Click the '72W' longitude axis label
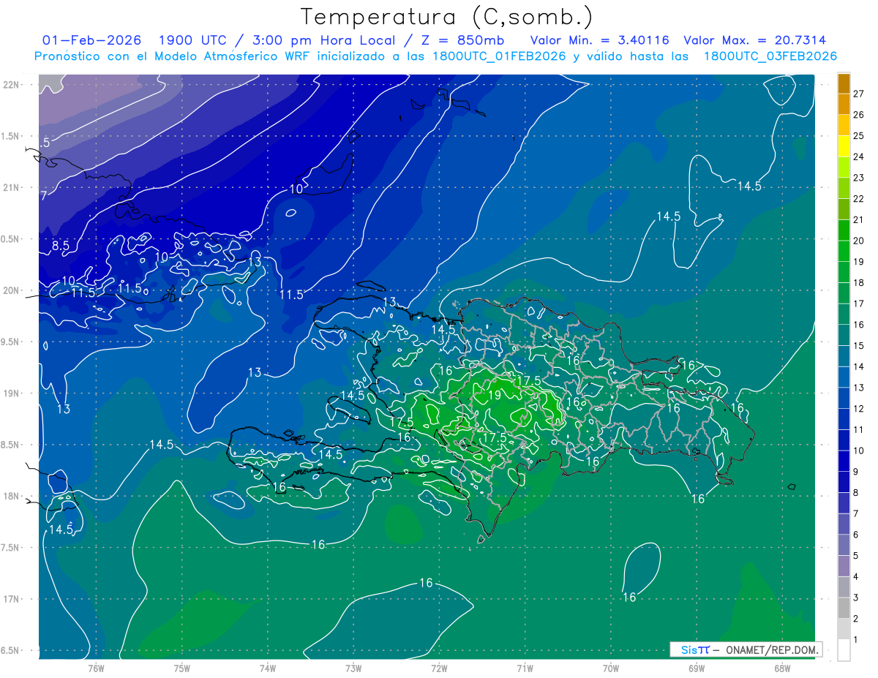The width and height of the screenshot is (878, 678). point(439,668)
